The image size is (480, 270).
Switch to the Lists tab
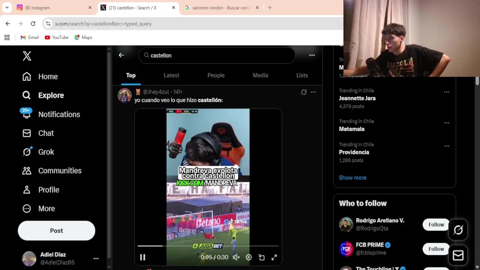[x=302, y=75]
